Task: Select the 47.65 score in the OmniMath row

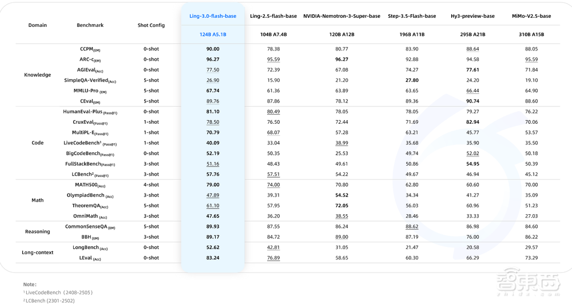Action: 213,217
